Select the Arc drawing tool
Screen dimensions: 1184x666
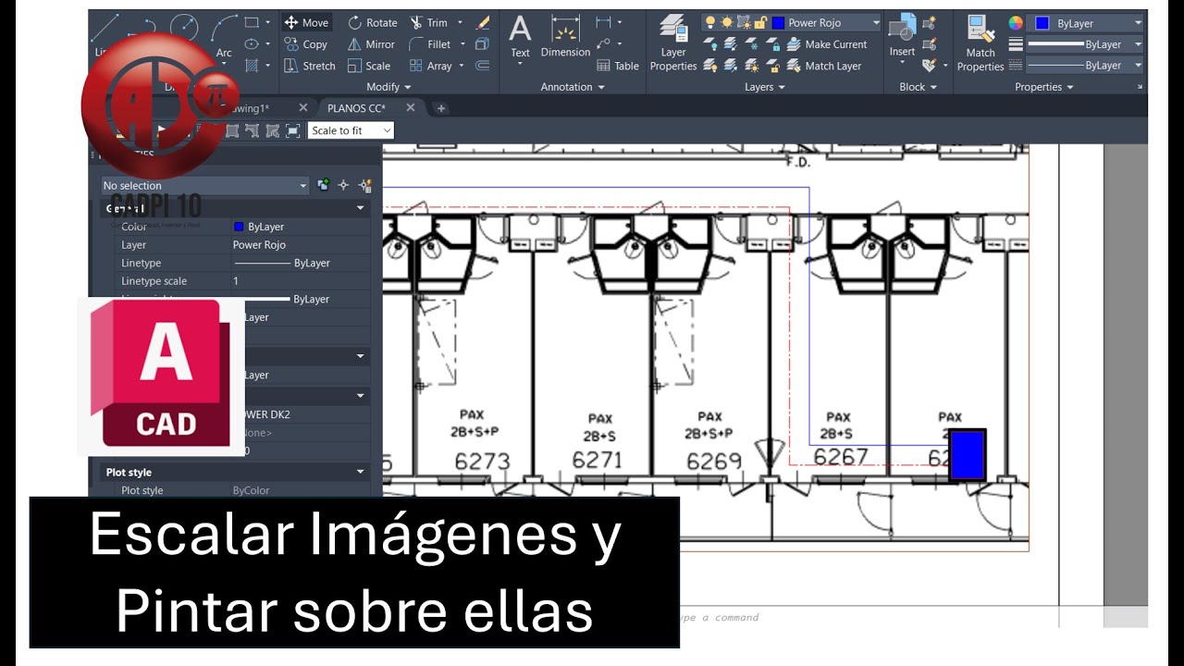coord(223,35)
